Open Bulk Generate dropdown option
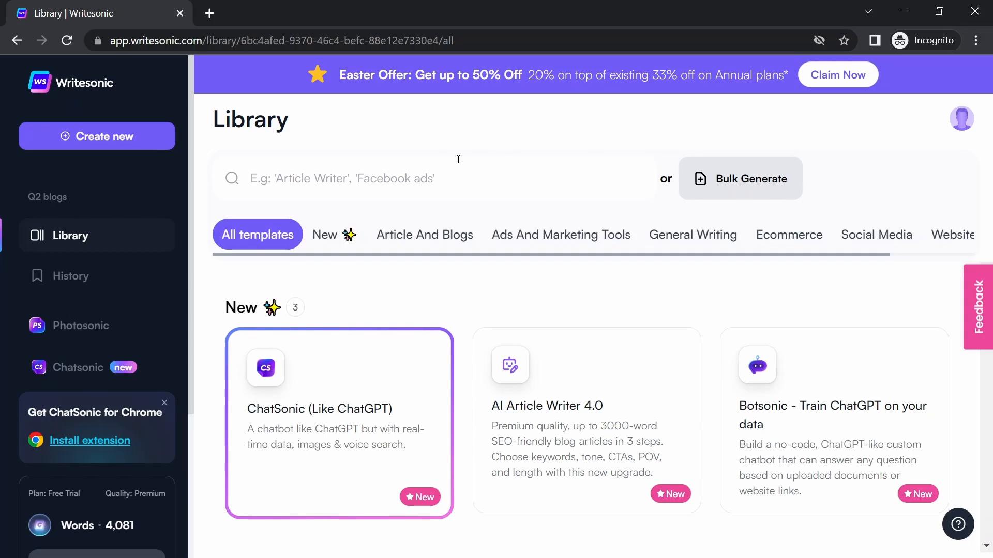The height and width of the screenshot is (558, 993). click(x=740, y=178)
